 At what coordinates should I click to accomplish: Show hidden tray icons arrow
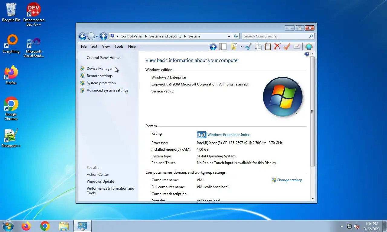click(x=342, y=226)
